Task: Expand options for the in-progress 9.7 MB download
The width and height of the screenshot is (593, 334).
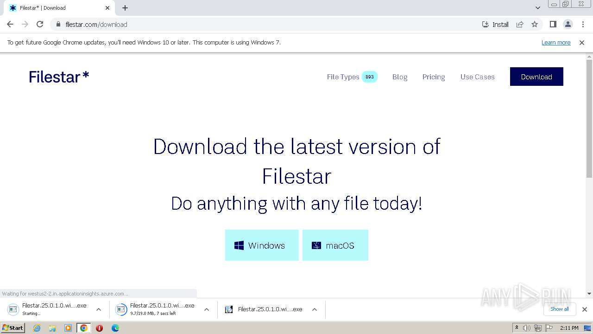Action: coord(207,309)
